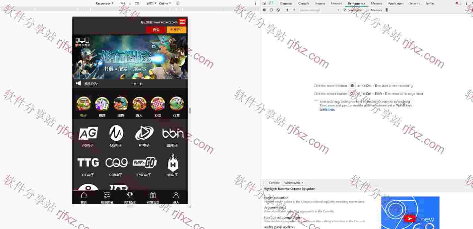473x229 pixels.
Task: Click the record button in the center hint
Action: 352,85
